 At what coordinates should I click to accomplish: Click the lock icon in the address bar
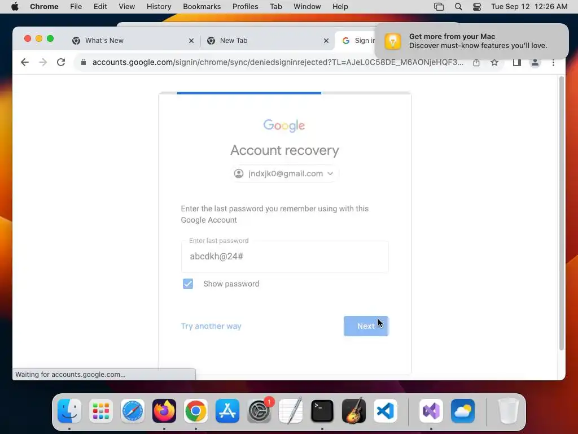click(x=84, y=62)
